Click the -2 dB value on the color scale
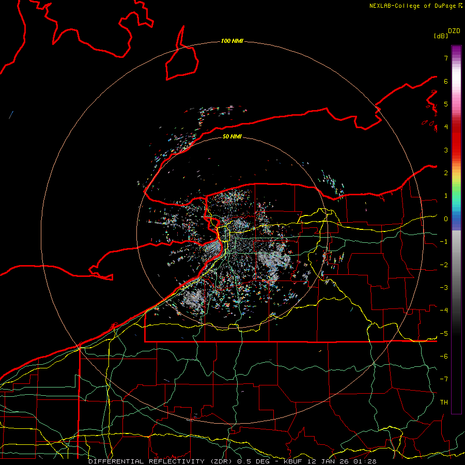 pyautogui.click(x=444, y=265)
